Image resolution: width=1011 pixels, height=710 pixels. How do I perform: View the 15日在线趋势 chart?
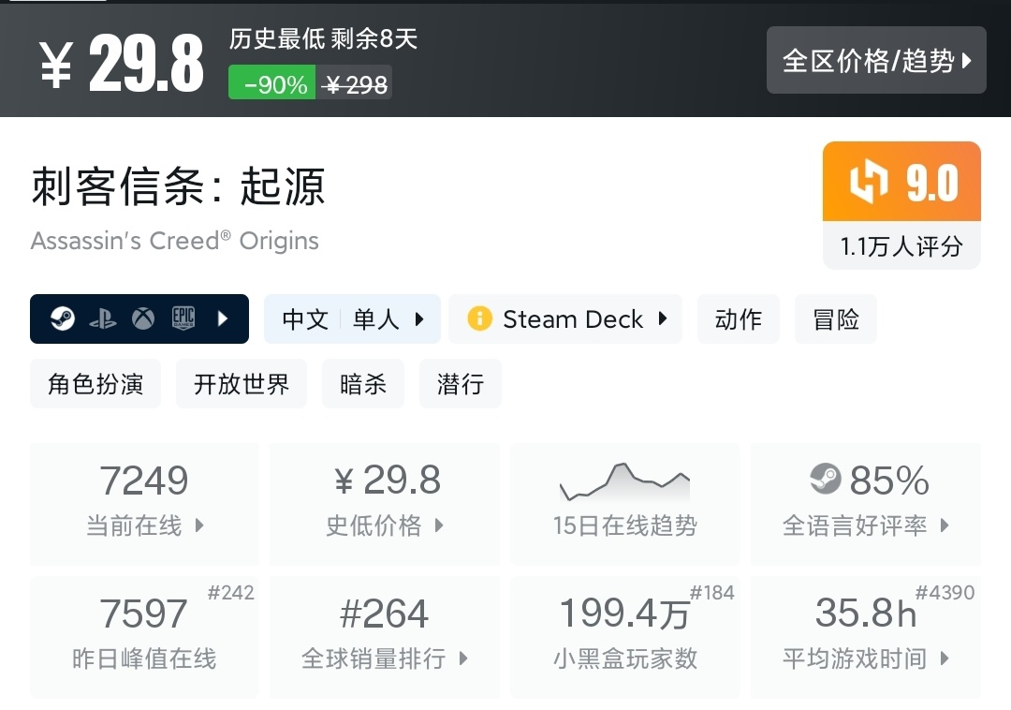pyautogui.click(x=624, y=504)
